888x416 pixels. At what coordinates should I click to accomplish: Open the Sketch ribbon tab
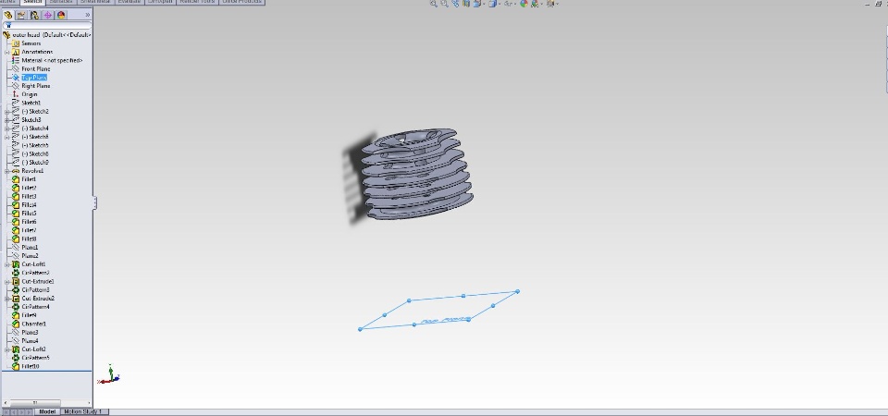pos(32,2)
